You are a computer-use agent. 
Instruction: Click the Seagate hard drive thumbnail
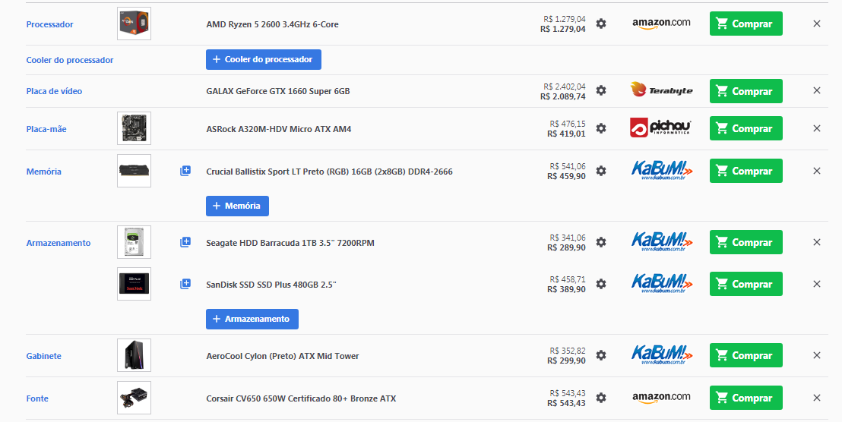click(x=135, y=242)
